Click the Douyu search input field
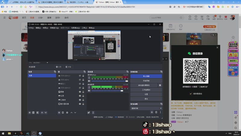This screenshot has height=136, width=241. tap(165, 18)
